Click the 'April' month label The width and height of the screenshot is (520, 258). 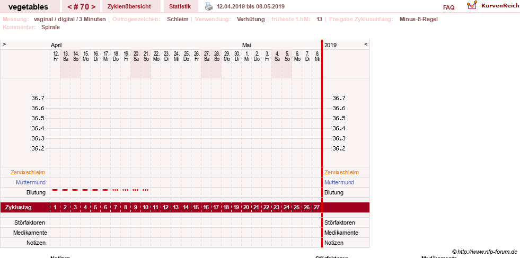point(56,45)
